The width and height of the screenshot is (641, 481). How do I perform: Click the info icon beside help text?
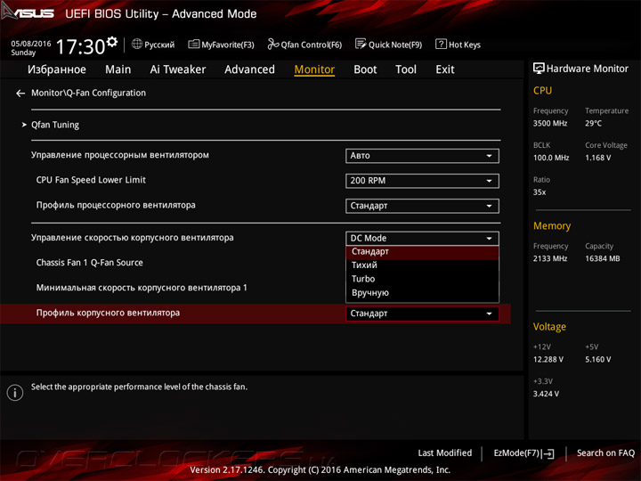coord(15,392)
